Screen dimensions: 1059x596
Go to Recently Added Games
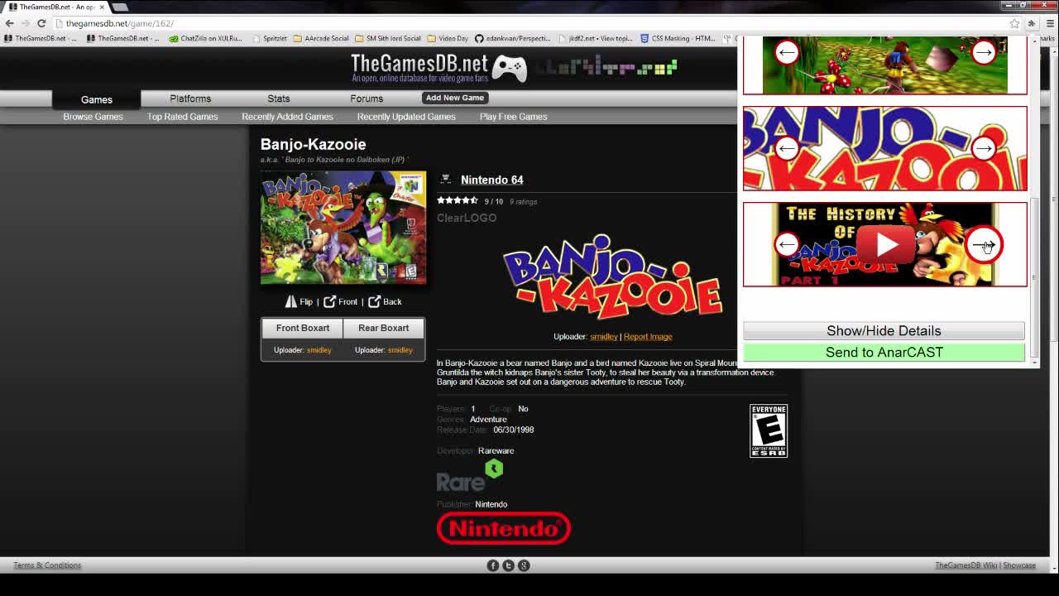287,117
